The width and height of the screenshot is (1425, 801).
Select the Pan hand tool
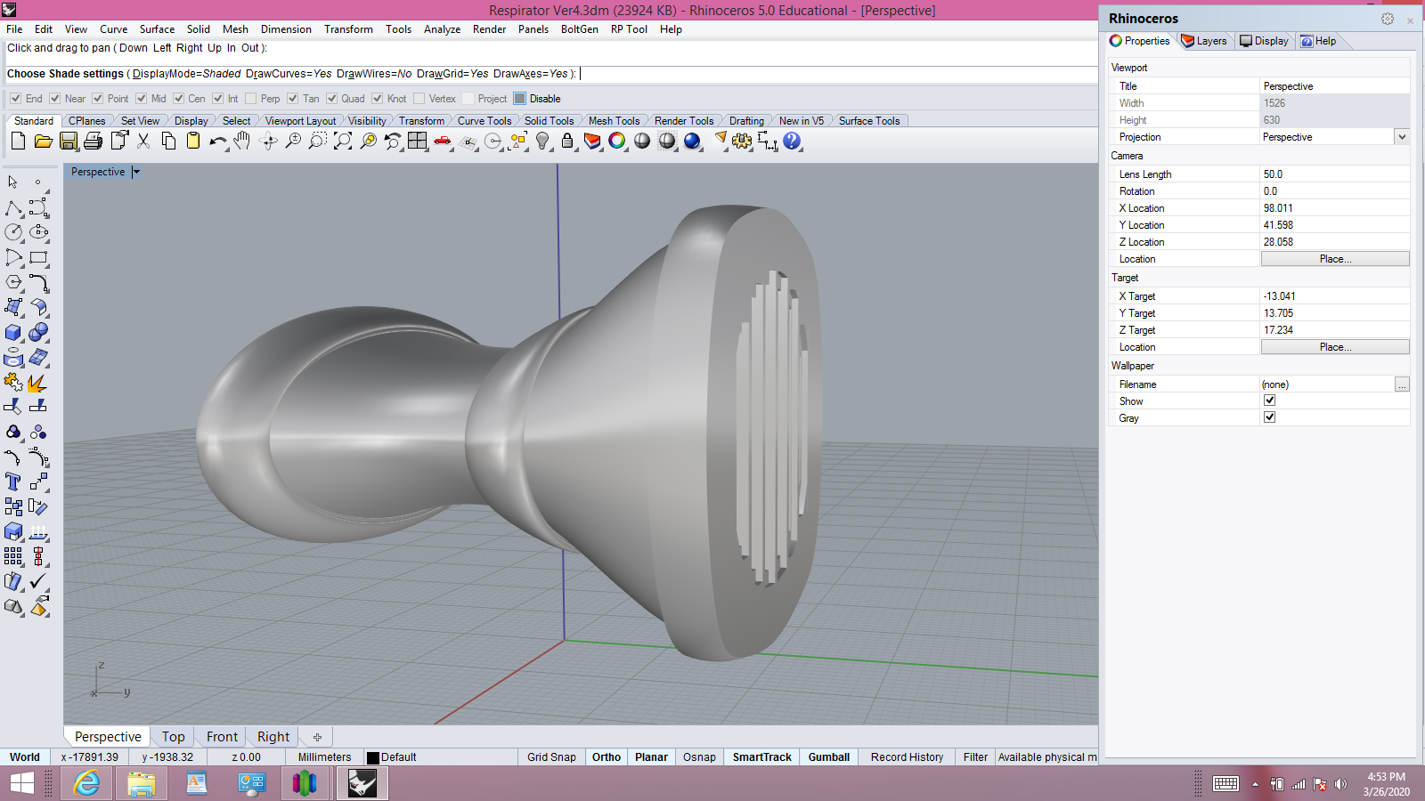click(242, 141)
